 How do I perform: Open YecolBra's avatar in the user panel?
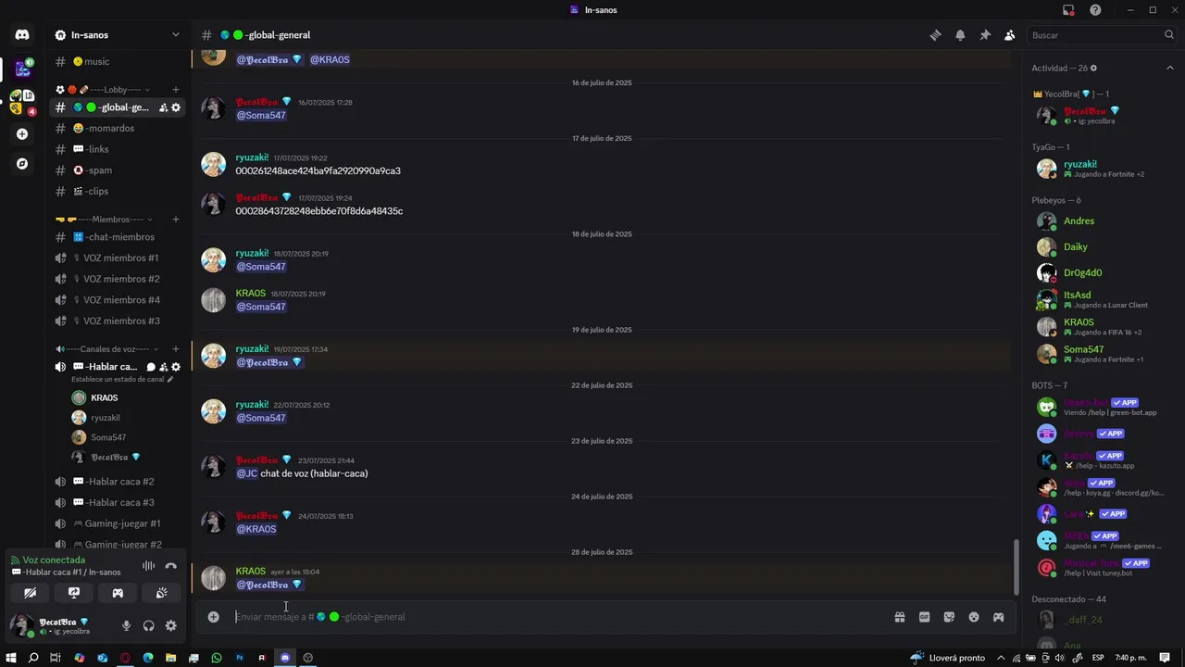click(21, 625)
